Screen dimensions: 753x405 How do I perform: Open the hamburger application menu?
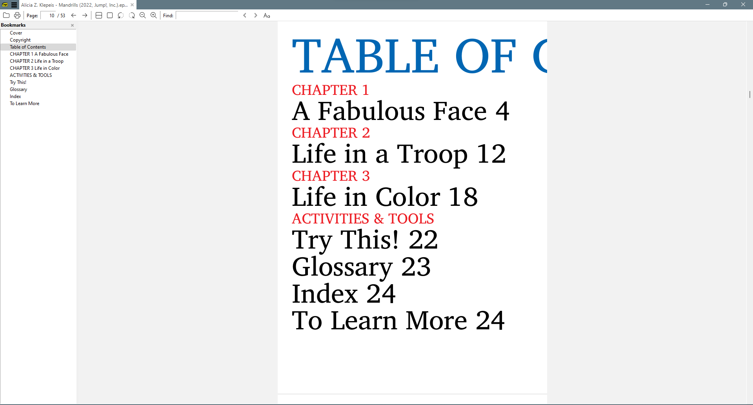pos(14,5)
